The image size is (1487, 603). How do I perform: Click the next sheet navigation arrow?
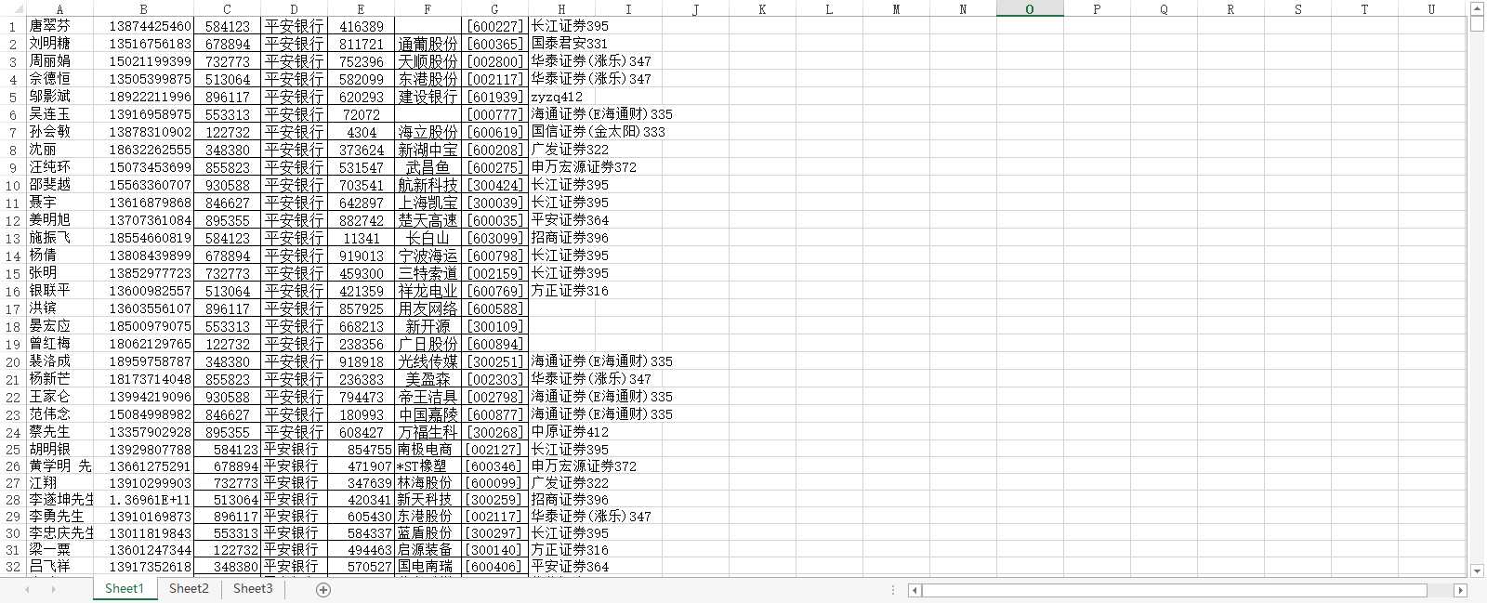[53, 590]
